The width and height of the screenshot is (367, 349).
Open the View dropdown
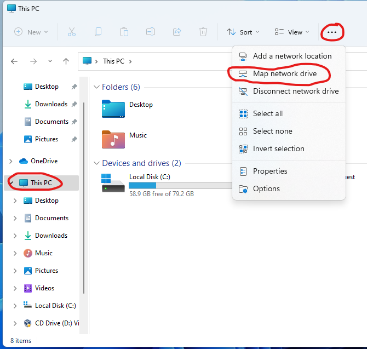tap(292, 32)
